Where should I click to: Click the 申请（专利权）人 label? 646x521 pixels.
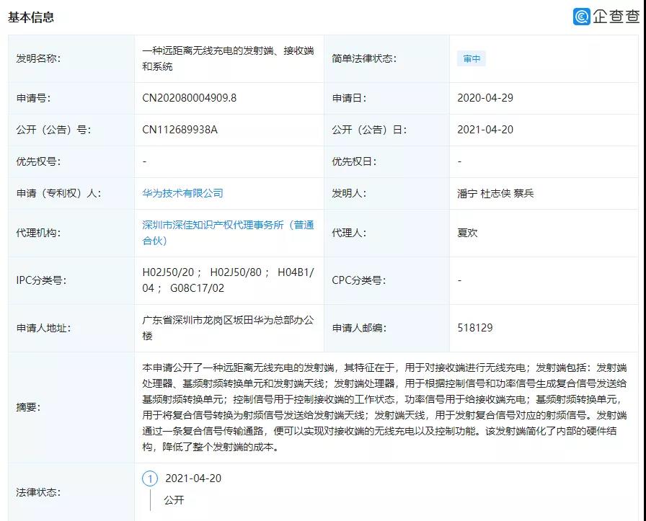pyautogui.click(x=58, y=193)
